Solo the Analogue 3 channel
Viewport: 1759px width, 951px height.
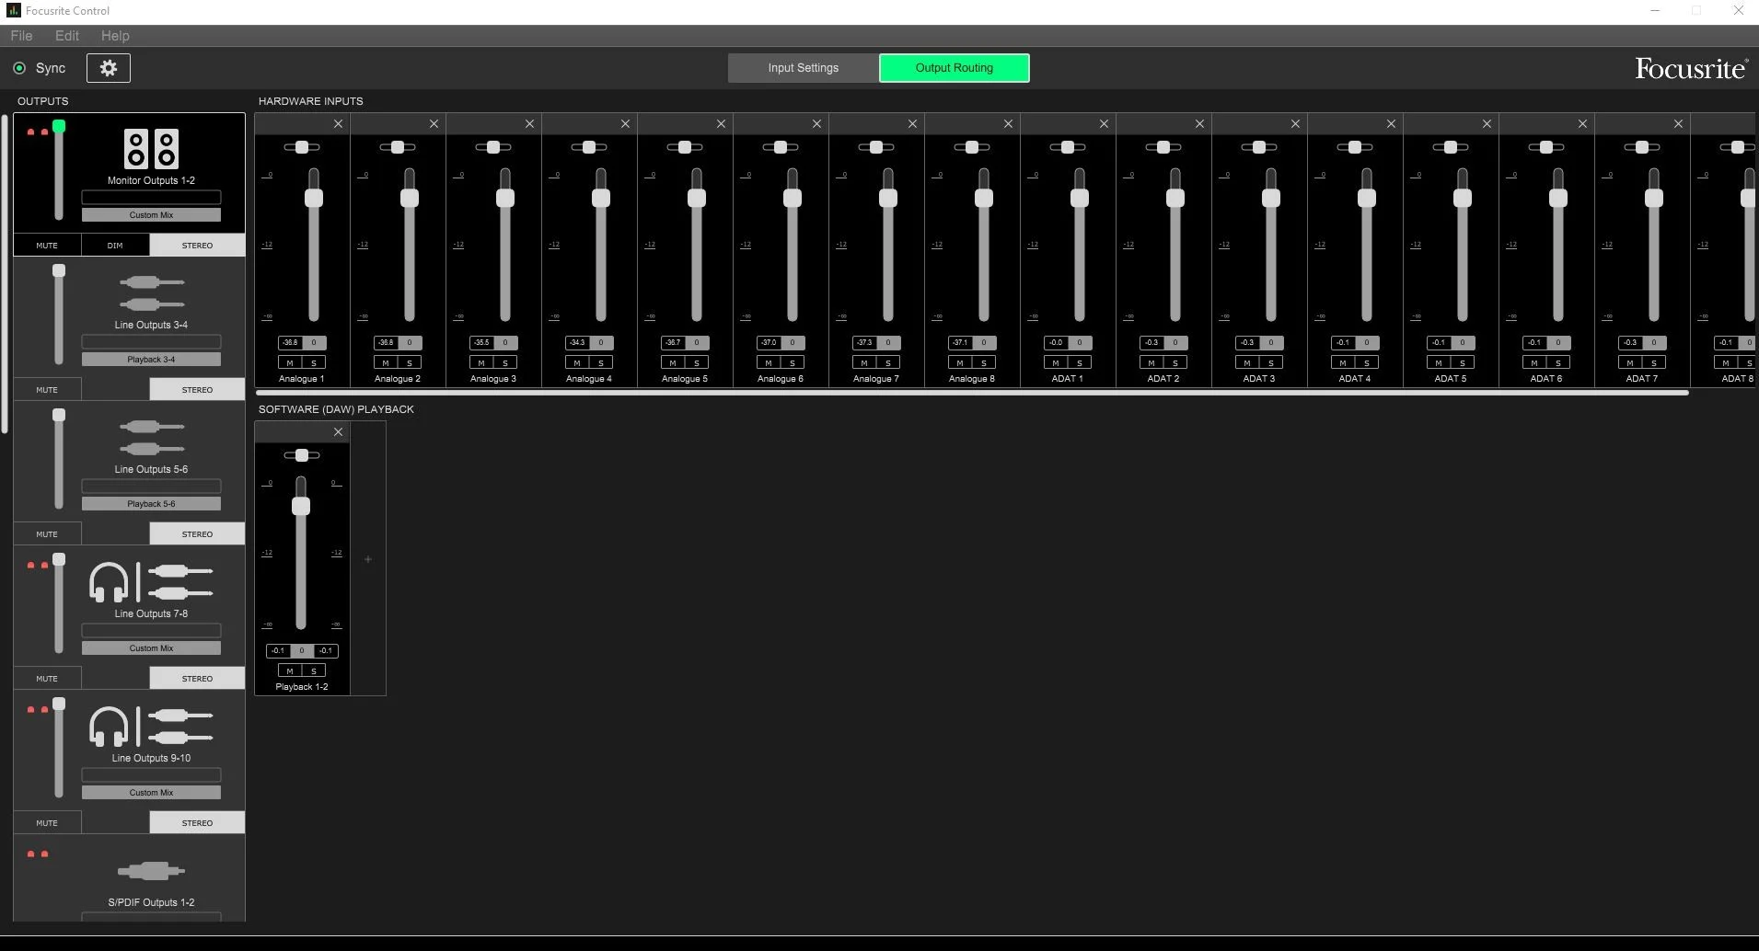[505, 363]
